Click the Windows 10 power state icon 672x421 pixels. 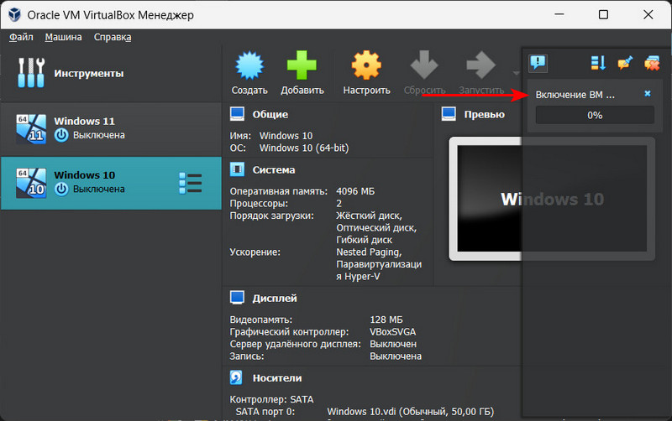[61, 189]
